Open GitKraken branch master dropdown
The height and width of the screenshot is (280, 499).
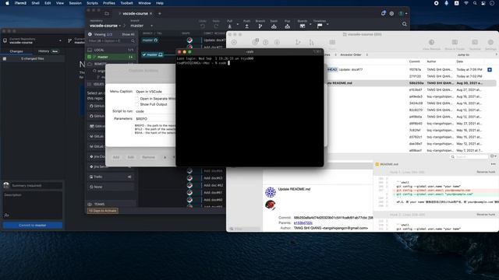141,26
